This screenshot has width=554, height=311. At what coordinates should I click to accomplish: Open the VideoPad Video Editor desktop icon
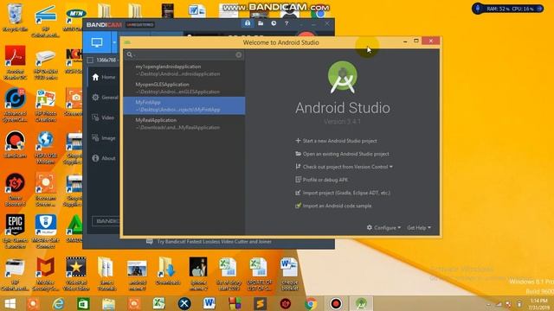pyautogui.click(x=75, y=274)
